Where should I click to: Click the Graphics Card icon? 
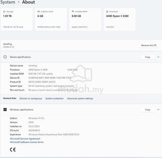point(38,12)
